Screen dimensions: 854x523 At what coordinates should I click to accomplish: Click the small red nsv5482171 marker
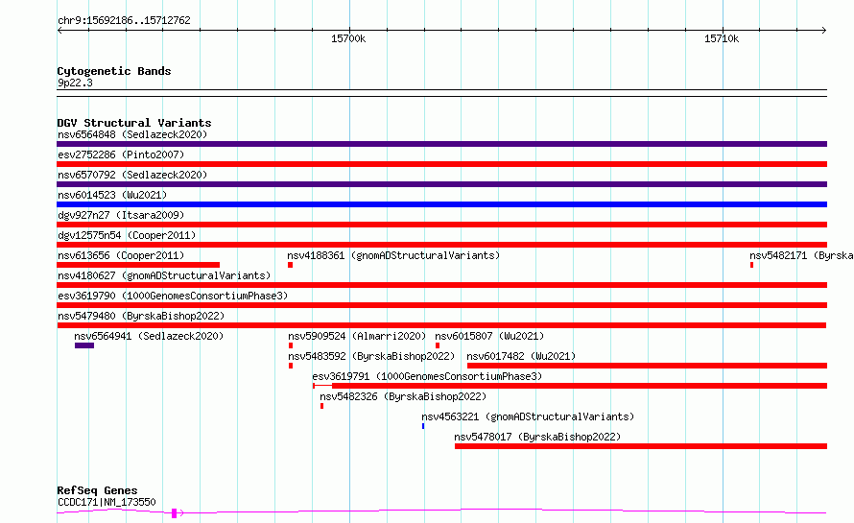coord(751,265)
